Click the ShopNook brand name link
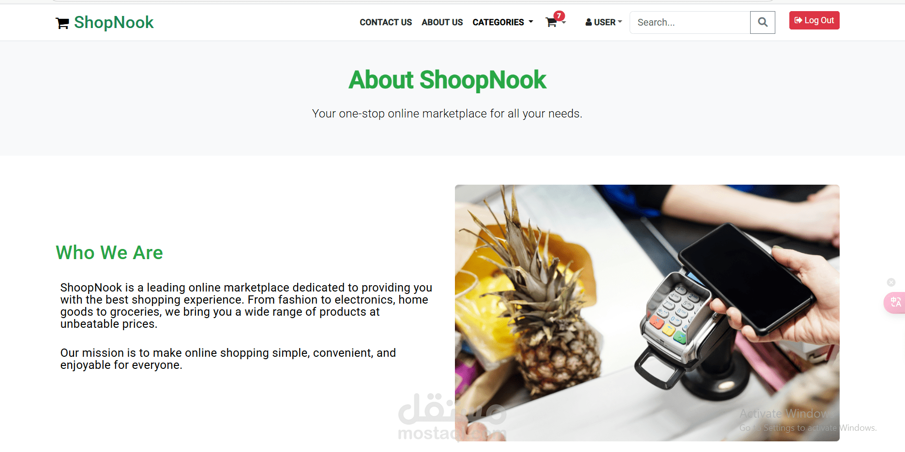 click(114, 22)
